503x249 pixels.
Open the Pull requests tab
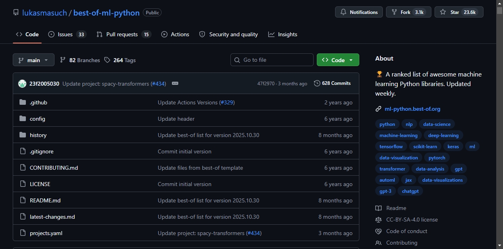pos(124,34)
